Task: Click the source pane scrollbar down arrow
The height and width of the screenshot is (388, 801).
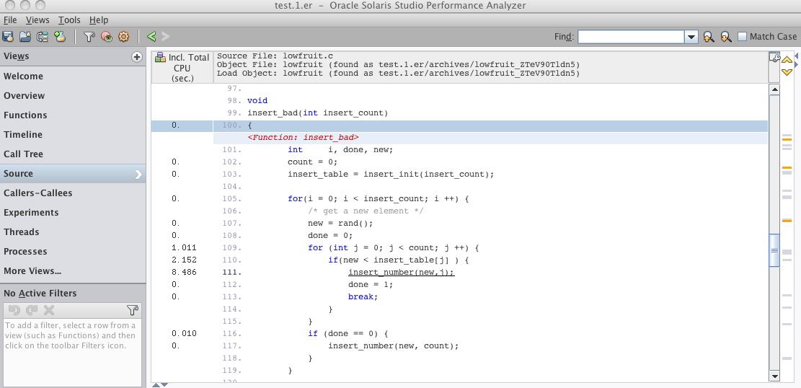Action: 774,376
